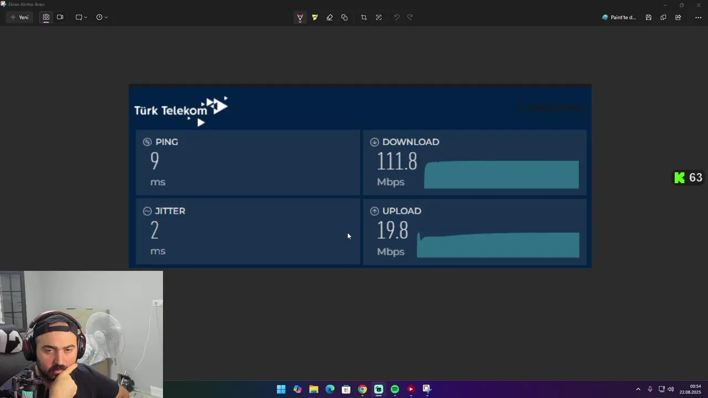Select the yellow highlighter tool
The image size is (708, 398).
coord(315,17)
